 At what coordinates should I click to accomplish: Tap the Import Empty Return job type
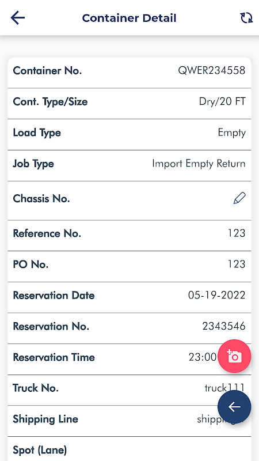pos(199,164)
